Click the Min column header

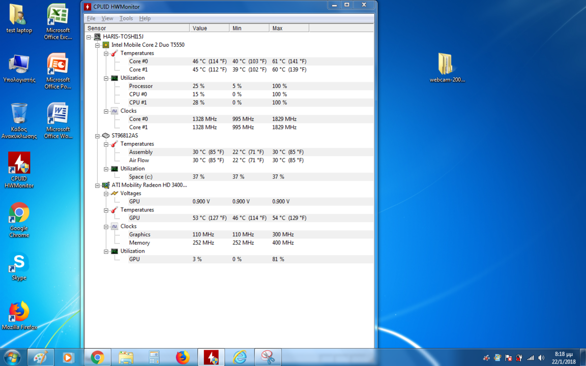pos(249,28)
